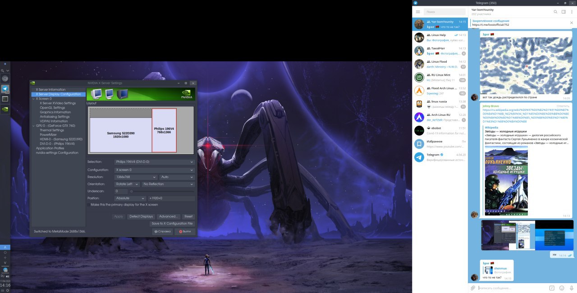
Task: Open the Arch Linux RU chat avatar
Action: (x=419, y=117)
